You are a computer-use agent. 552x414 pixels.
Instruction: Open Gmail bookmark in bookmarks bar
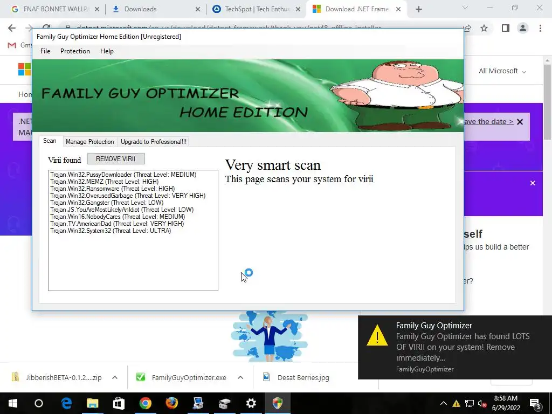coord(19,45)
